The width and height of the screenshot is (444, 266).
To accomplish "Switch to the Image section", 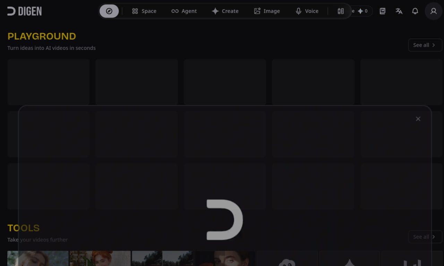I will point(267,11).
